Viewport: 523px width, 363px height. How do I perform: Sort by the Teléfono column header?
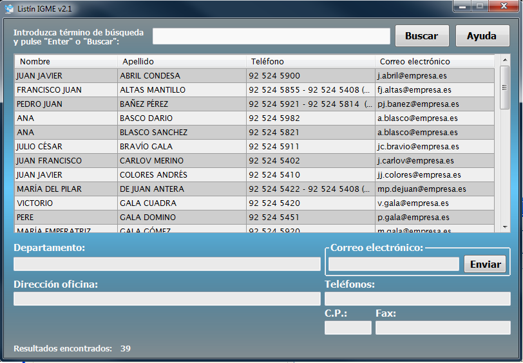(309, 62)
